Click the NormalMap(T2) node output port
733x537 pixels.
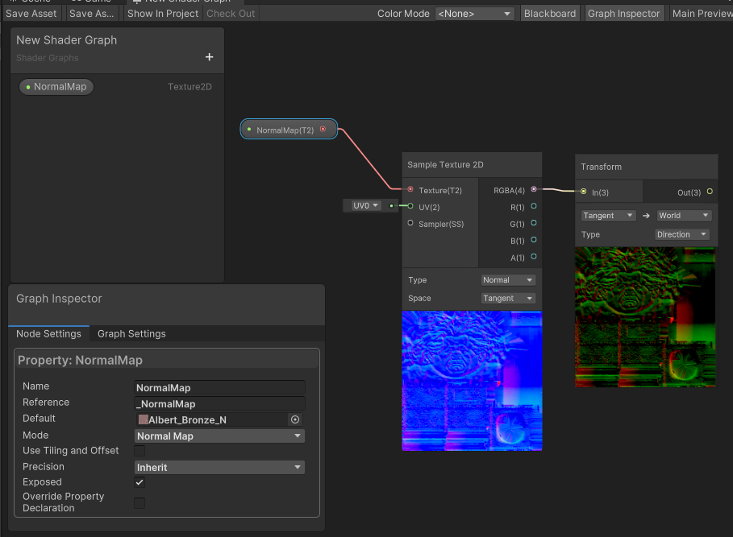tap(323, 130)
